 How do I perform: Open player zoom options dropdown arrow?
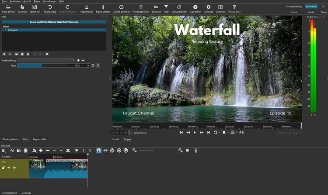pyautogui.click(x=228, y=133)
